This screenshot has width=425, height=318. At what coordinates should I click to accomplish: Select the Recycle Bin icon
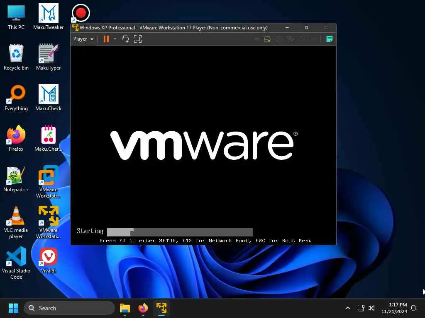16,57
